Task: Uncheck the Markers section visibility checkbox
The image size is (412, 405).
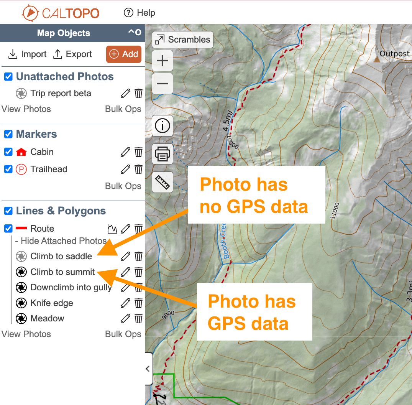Action: point(8,134)
